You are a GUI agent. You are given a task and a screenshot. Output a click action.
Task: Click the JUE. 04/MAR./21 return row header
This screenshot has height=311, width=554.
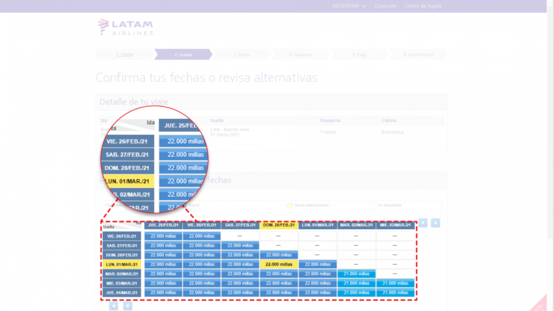pos(122,293)
